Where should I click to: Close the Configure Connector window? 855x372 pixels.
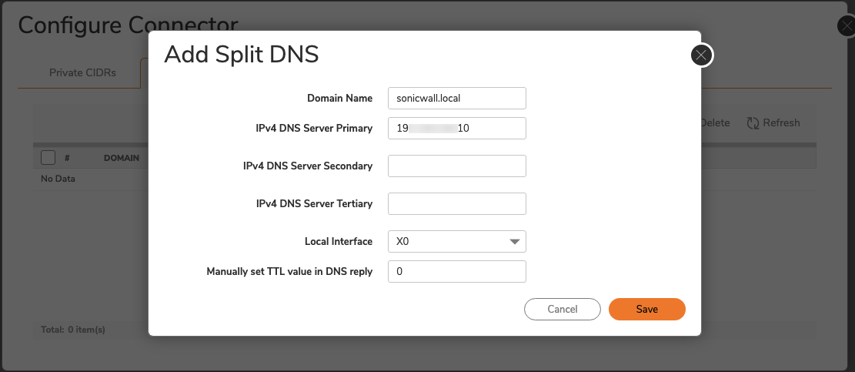coord(847,27)
